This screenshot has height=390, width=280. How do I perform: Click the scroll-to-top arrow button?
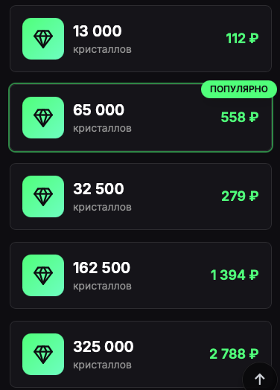pyautogui.click(x=260, y=379)
